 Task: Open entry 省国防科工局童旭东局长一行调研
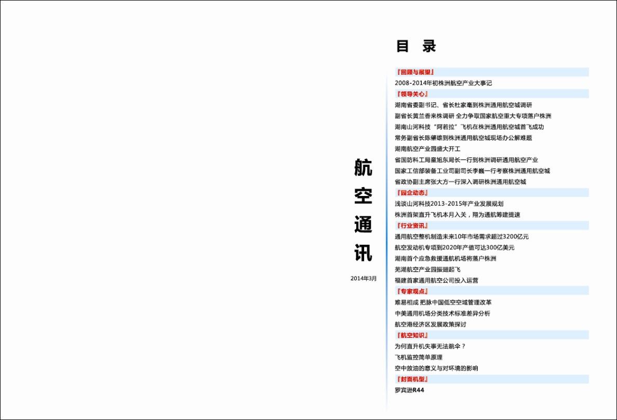(x=466, y=160)
